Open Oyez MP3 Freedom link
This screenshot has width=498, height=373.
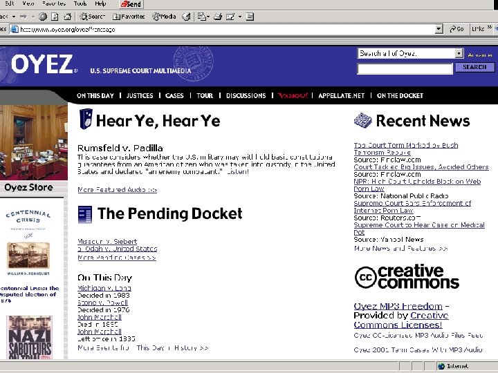[x=398, y=307]
